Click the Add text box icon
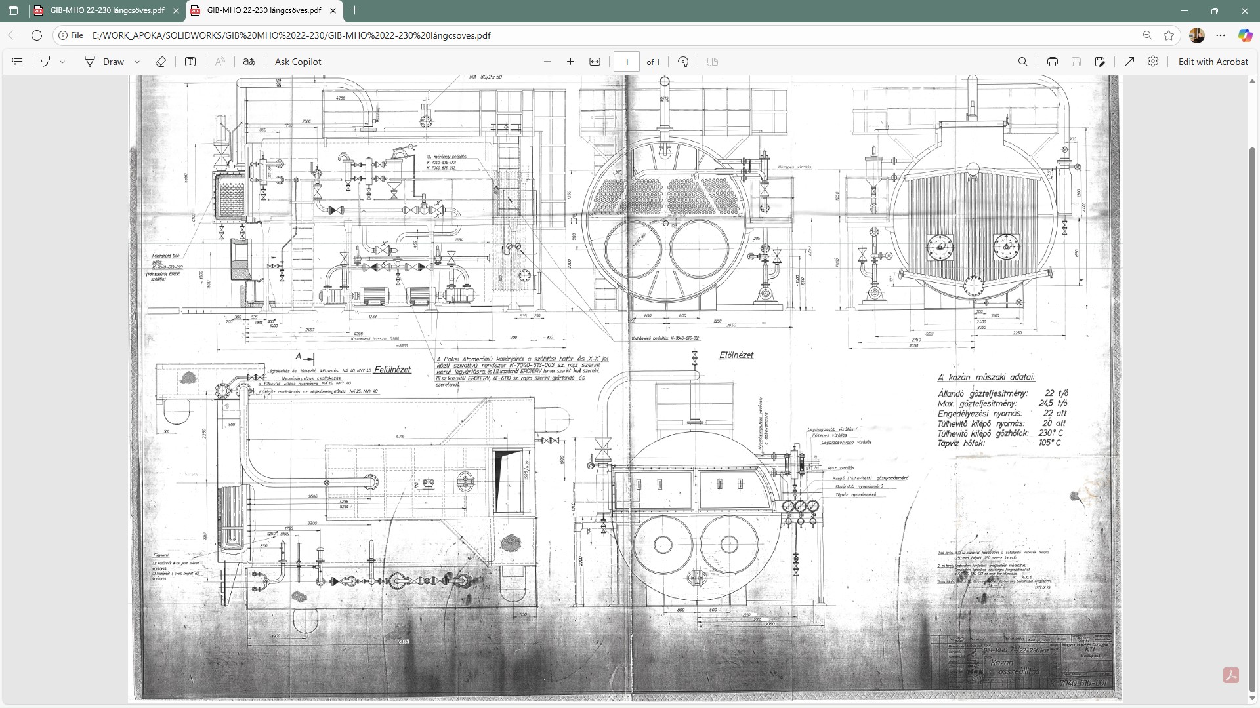Viewport: 1260px width, 708px height. pos(190,62)
